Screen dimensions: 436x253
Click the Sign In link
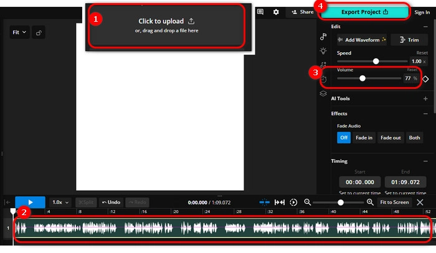(x=422, y=12)
